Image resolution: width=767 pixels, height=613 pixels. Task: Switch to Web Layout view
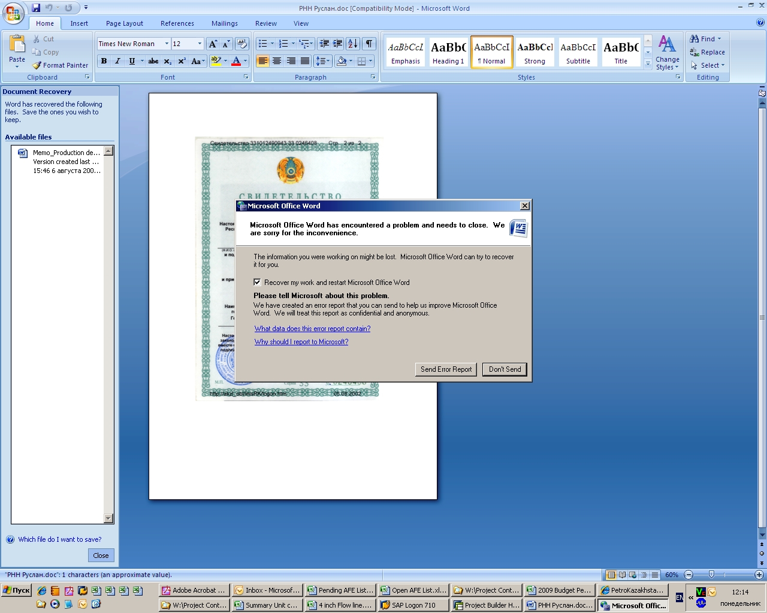633,575
